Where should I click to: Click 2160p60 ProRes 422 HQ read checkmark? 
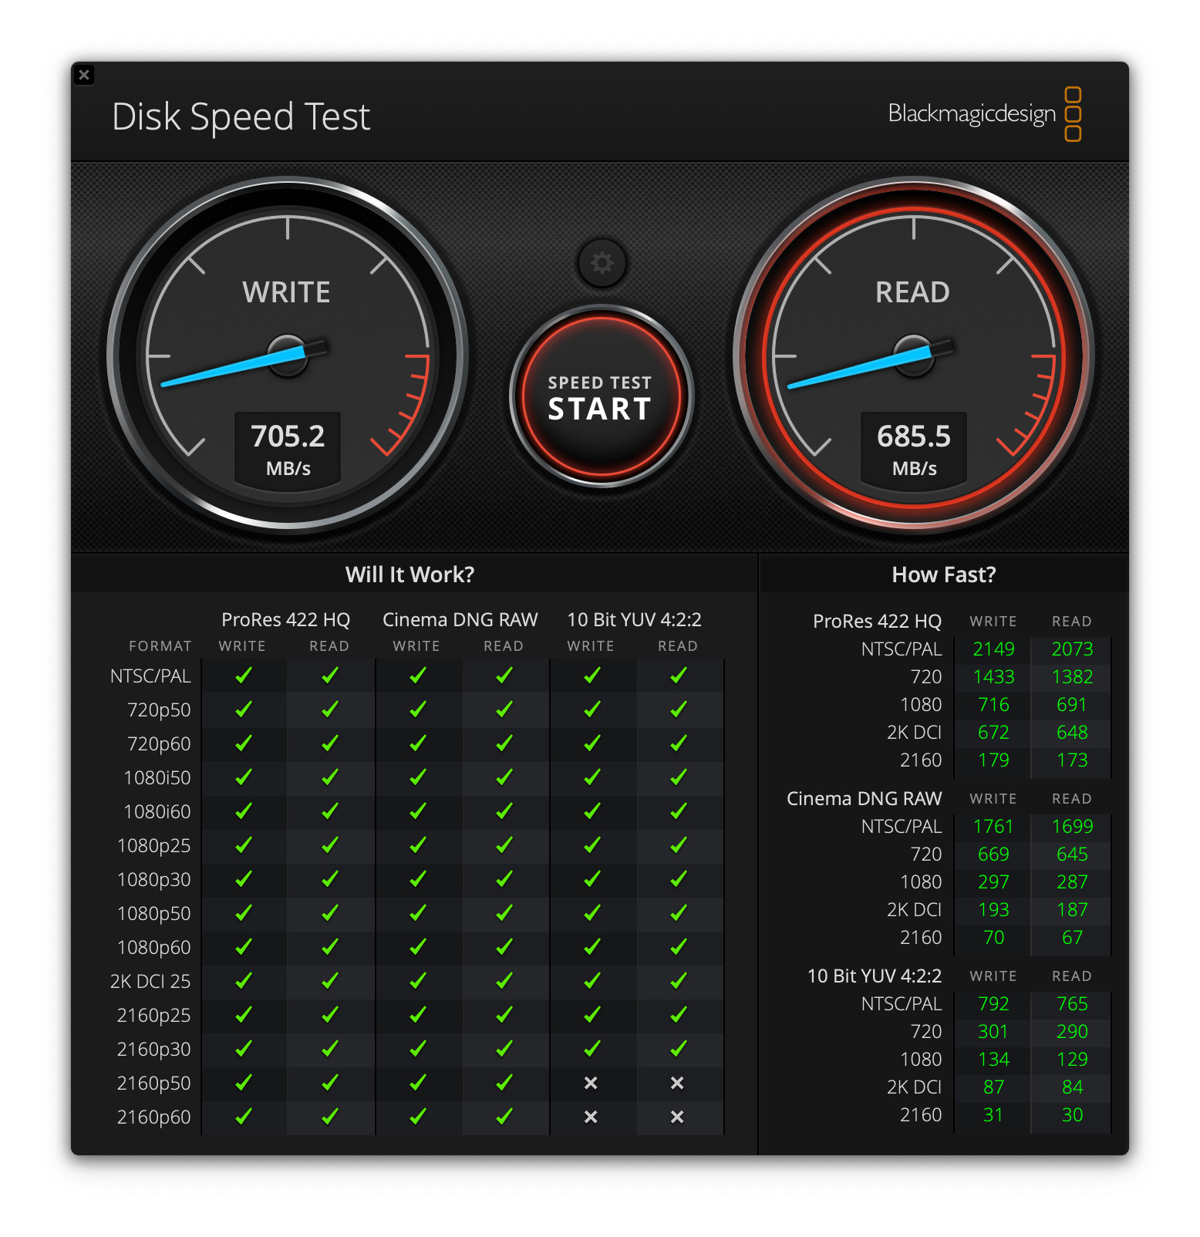click(x=330, y=1117)
